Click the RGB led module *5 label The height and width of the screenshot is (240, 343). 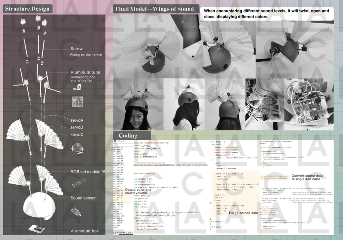click(88, 172)
